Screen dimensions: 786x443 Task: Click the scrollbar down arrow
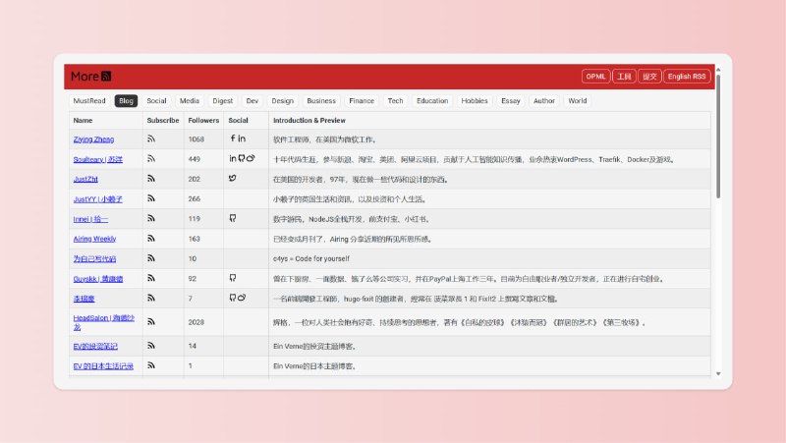(x=717, y=373)
